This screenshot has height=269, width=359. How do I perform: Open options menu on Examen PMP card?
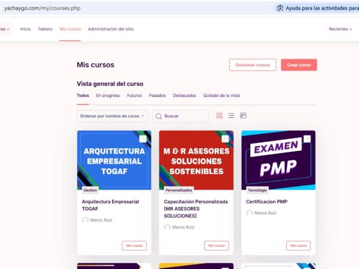coord(307,139)
